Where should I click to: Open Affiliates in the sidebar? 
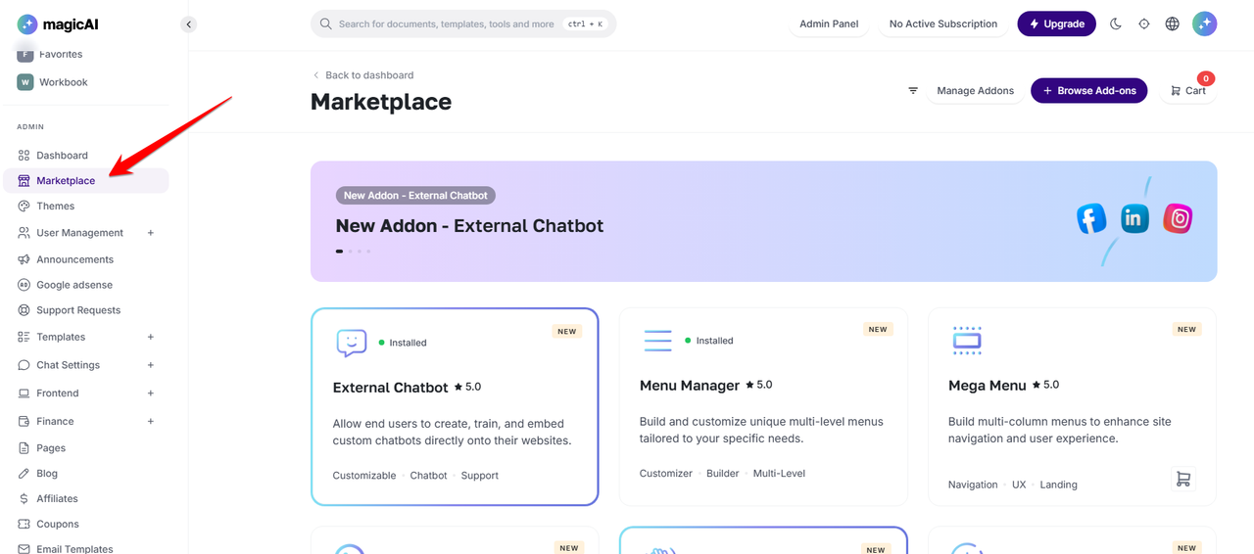pos(57,498)
